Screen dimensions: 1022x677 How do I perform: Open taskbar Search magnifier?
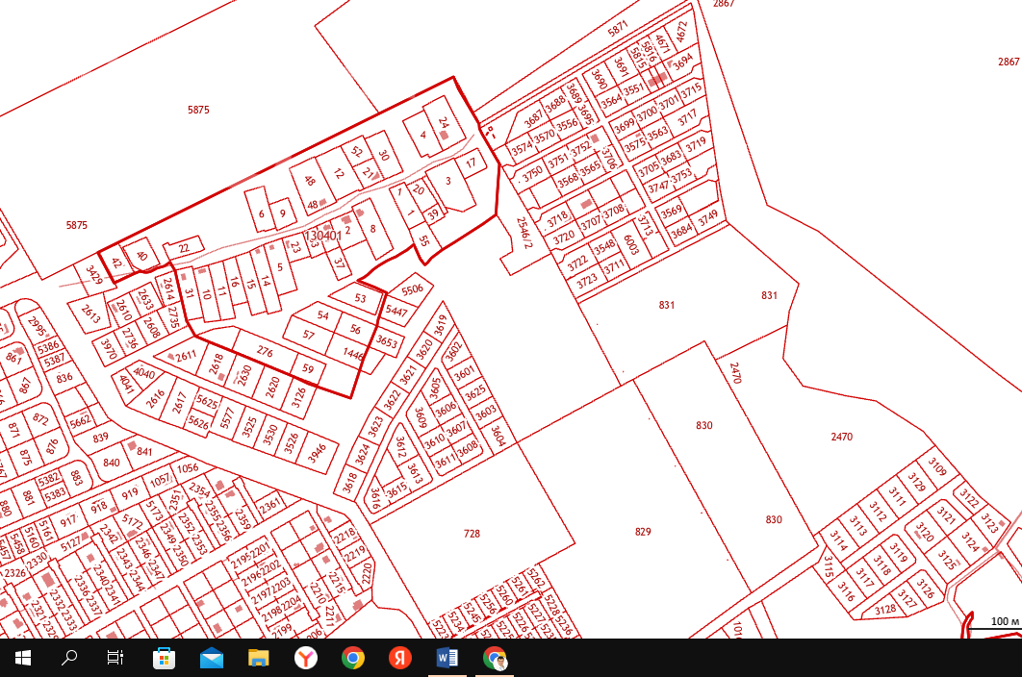[x=69, y=658]
